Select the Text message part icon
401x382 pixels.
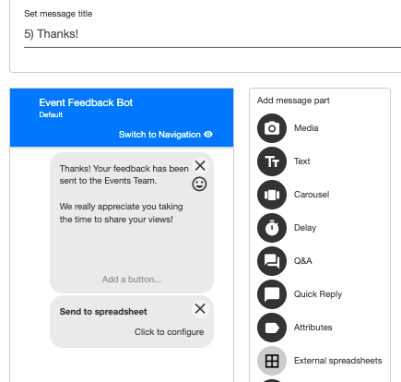click(x=272, y=161)
